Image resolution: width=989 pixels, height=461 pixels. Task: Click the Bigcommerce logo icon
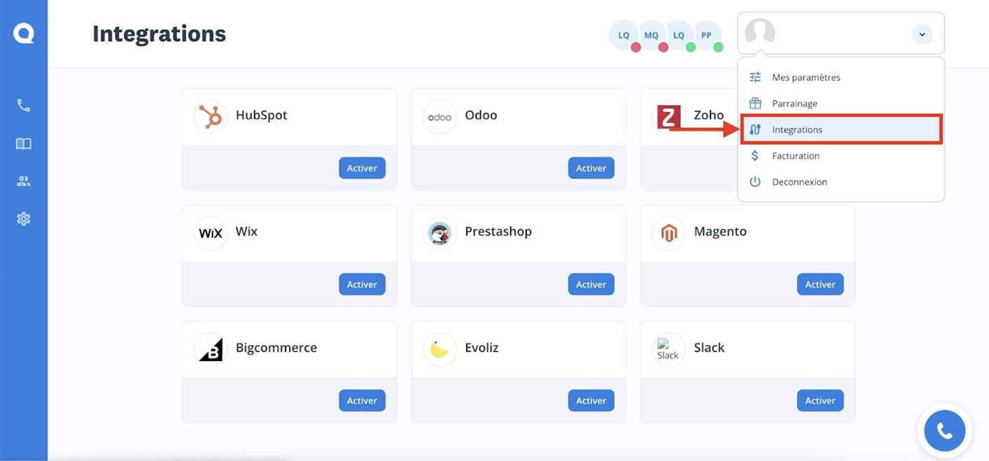tap(210, 349)
